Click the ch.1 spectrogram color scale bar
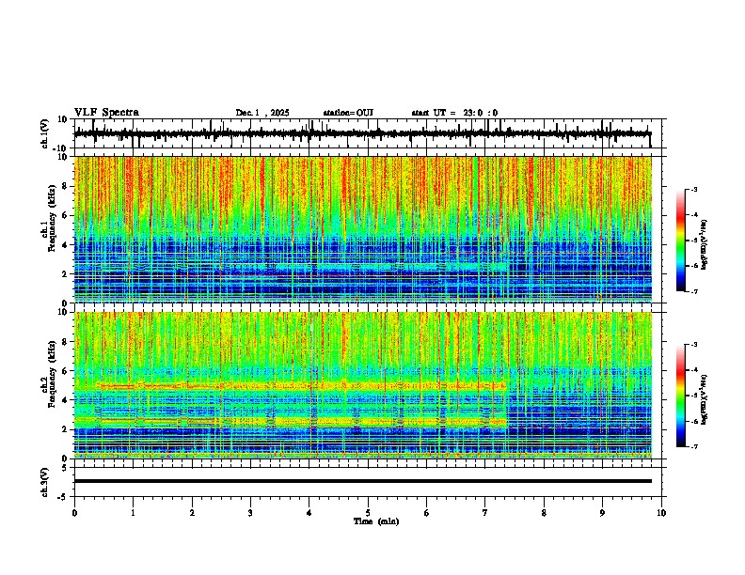Screen dimensions: 745x575 680,241
